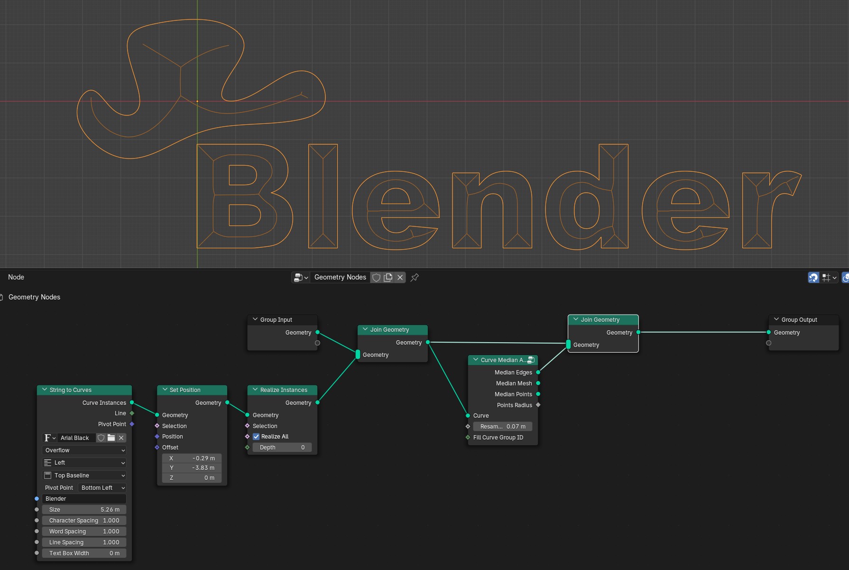
Task: Click the Points Radius output socket
Action: click(x=538, y=405)
